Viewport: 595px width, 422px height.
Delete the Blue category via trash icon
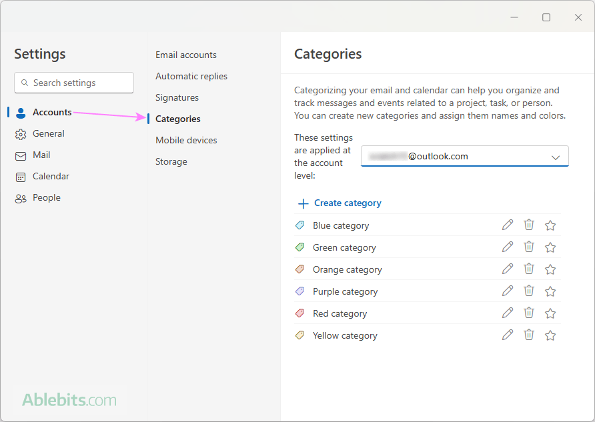(x=529, y=225)
